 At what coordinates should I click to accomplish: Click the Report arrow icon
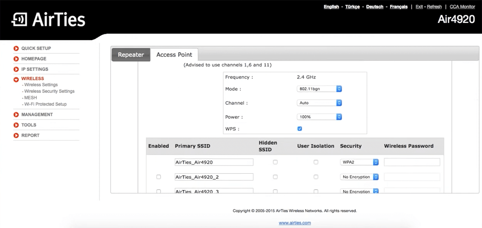coord(16,136)
